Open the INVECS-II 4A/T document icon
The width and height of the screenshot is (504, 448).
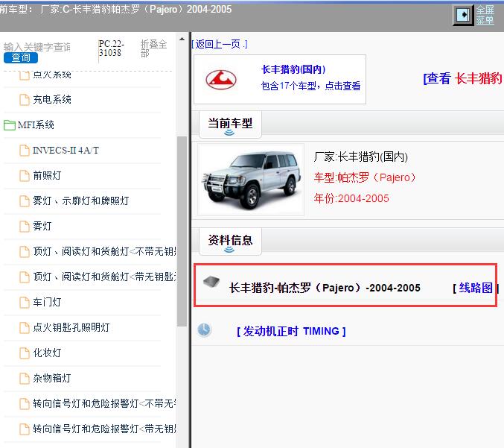click(x=25, y=151)
